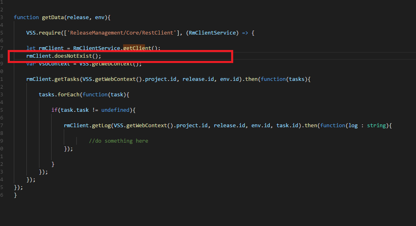Click the undefined keyword in if statement

coord(115,110)
